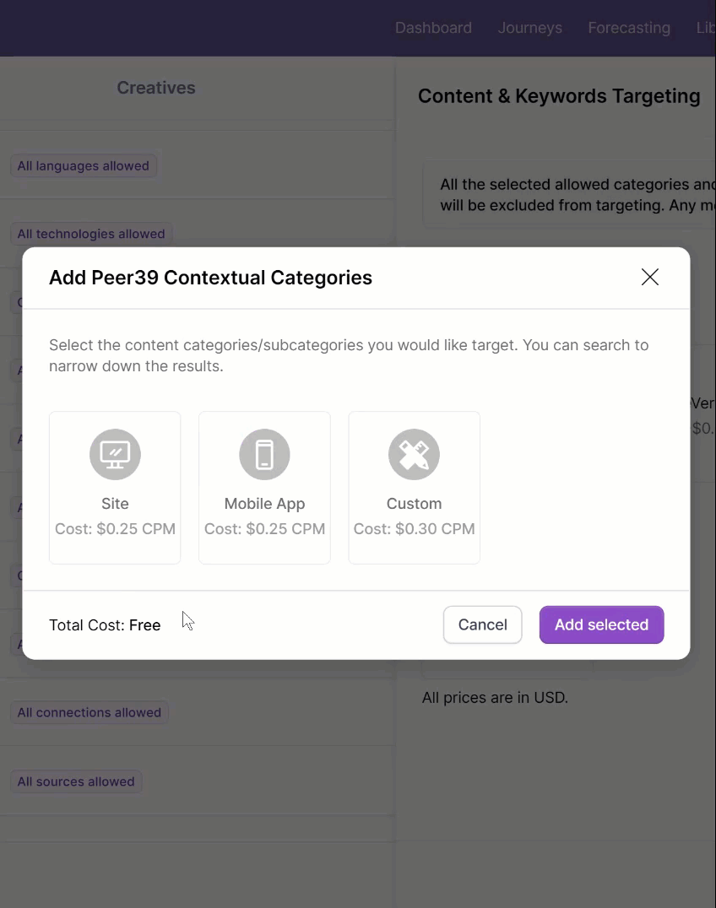Viewport: 716px width, 908px height.
Task: Click the Total Cost: Free text
Action: [105, 625]
